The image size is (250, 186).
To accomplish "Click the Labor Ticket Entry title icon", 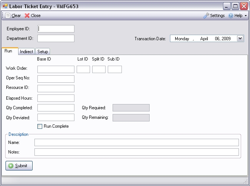I will 5,6.
